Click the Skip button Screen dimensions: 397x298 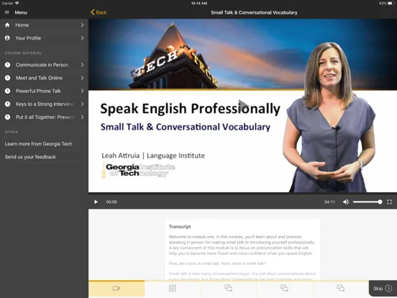[383, 289]
